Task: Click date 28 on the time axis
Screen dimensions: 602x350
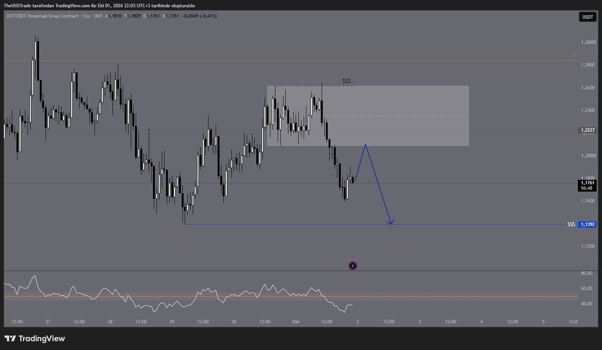Action: coord(110,321)
